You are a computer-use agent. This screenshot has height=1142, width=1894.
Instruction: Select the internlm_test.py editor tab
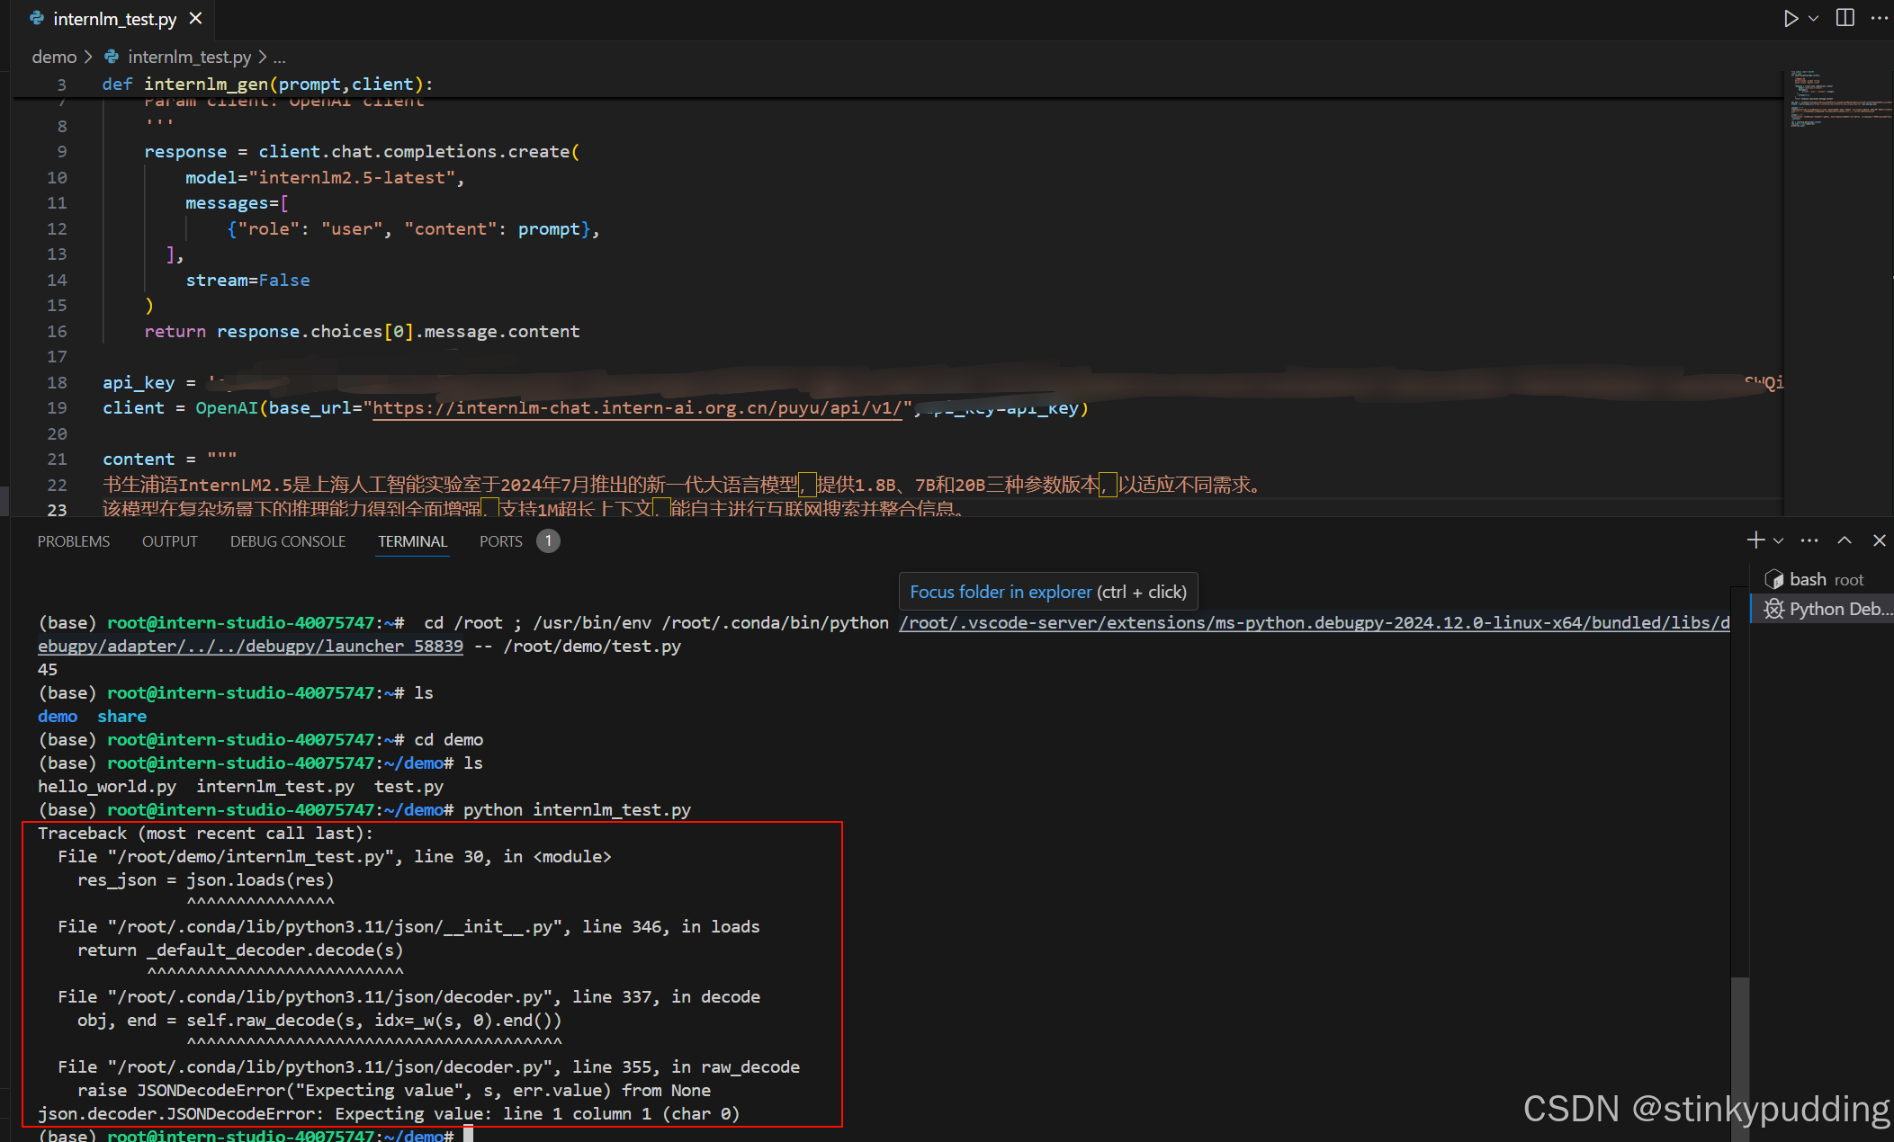click(x=114, y=19)
